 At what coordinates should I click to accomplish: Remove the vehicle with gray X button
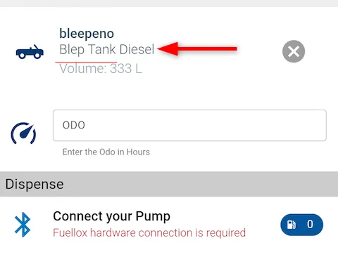(x=294, y=51)
